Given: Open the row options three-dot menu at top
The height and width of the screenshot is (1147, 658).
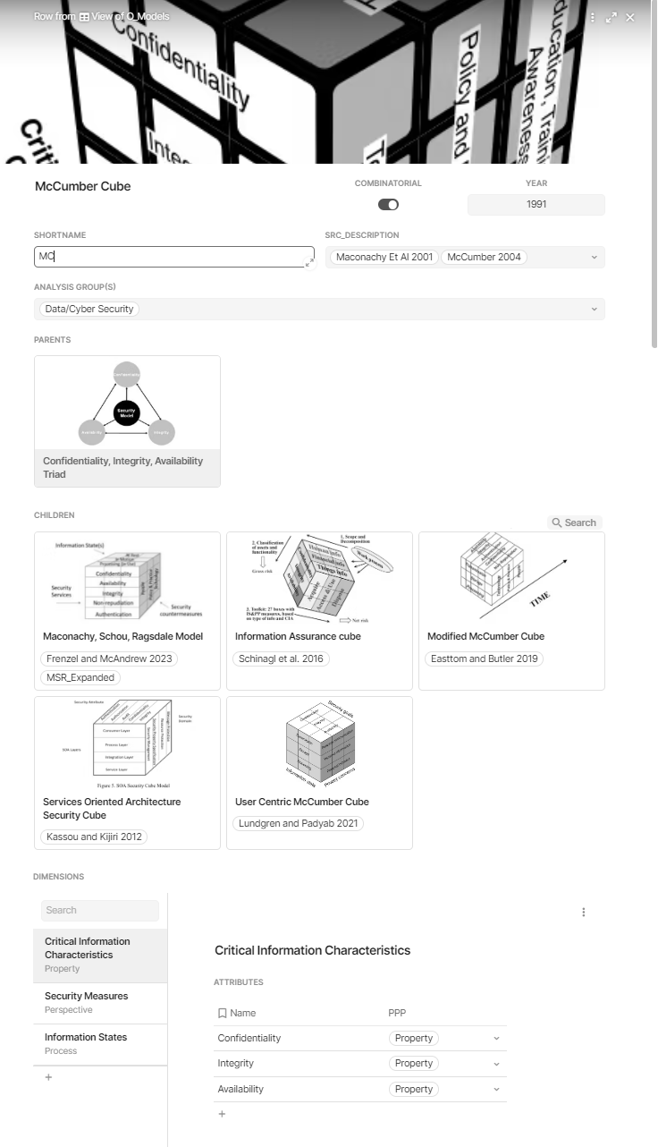Looking at the screenshot, I should 593,17.
